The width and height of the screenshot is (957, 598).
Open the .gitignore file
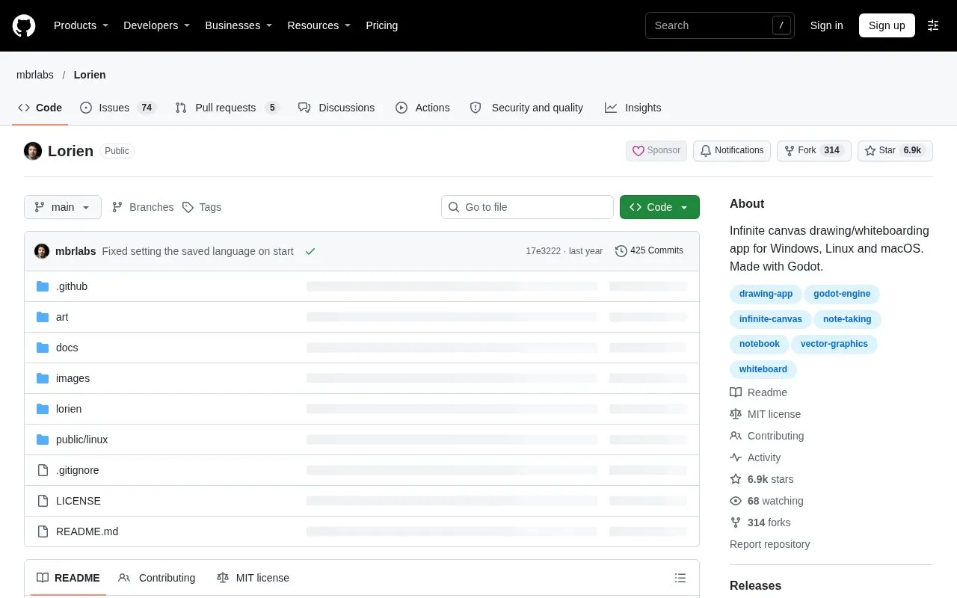pyautogui.click(x=78, y=470)
